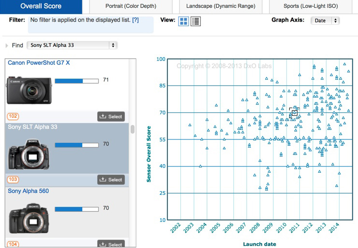Open the Overall Score tab
This screenshot has height=248, width=358.
click(x=41, y=6)
